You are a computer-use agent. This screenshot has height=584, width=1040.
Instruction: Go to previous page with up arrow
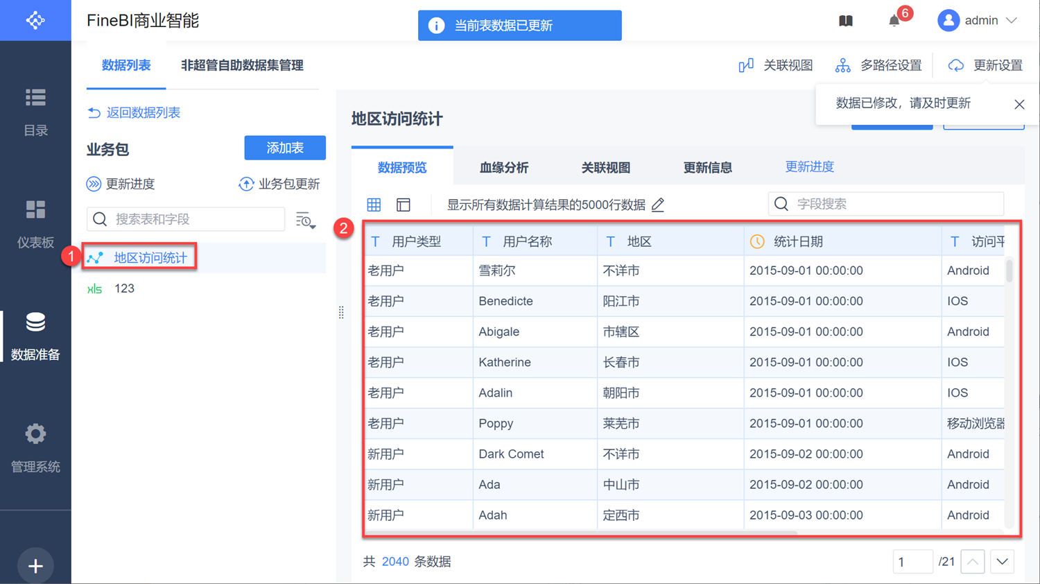(x=973, y=562)
